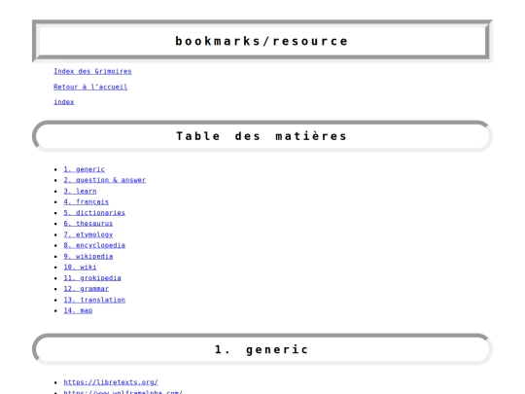Image resolution: width=525 pixels, height=394 pixels.
Task: Open the Index des Grimoires link
Action: pos(92,71)
